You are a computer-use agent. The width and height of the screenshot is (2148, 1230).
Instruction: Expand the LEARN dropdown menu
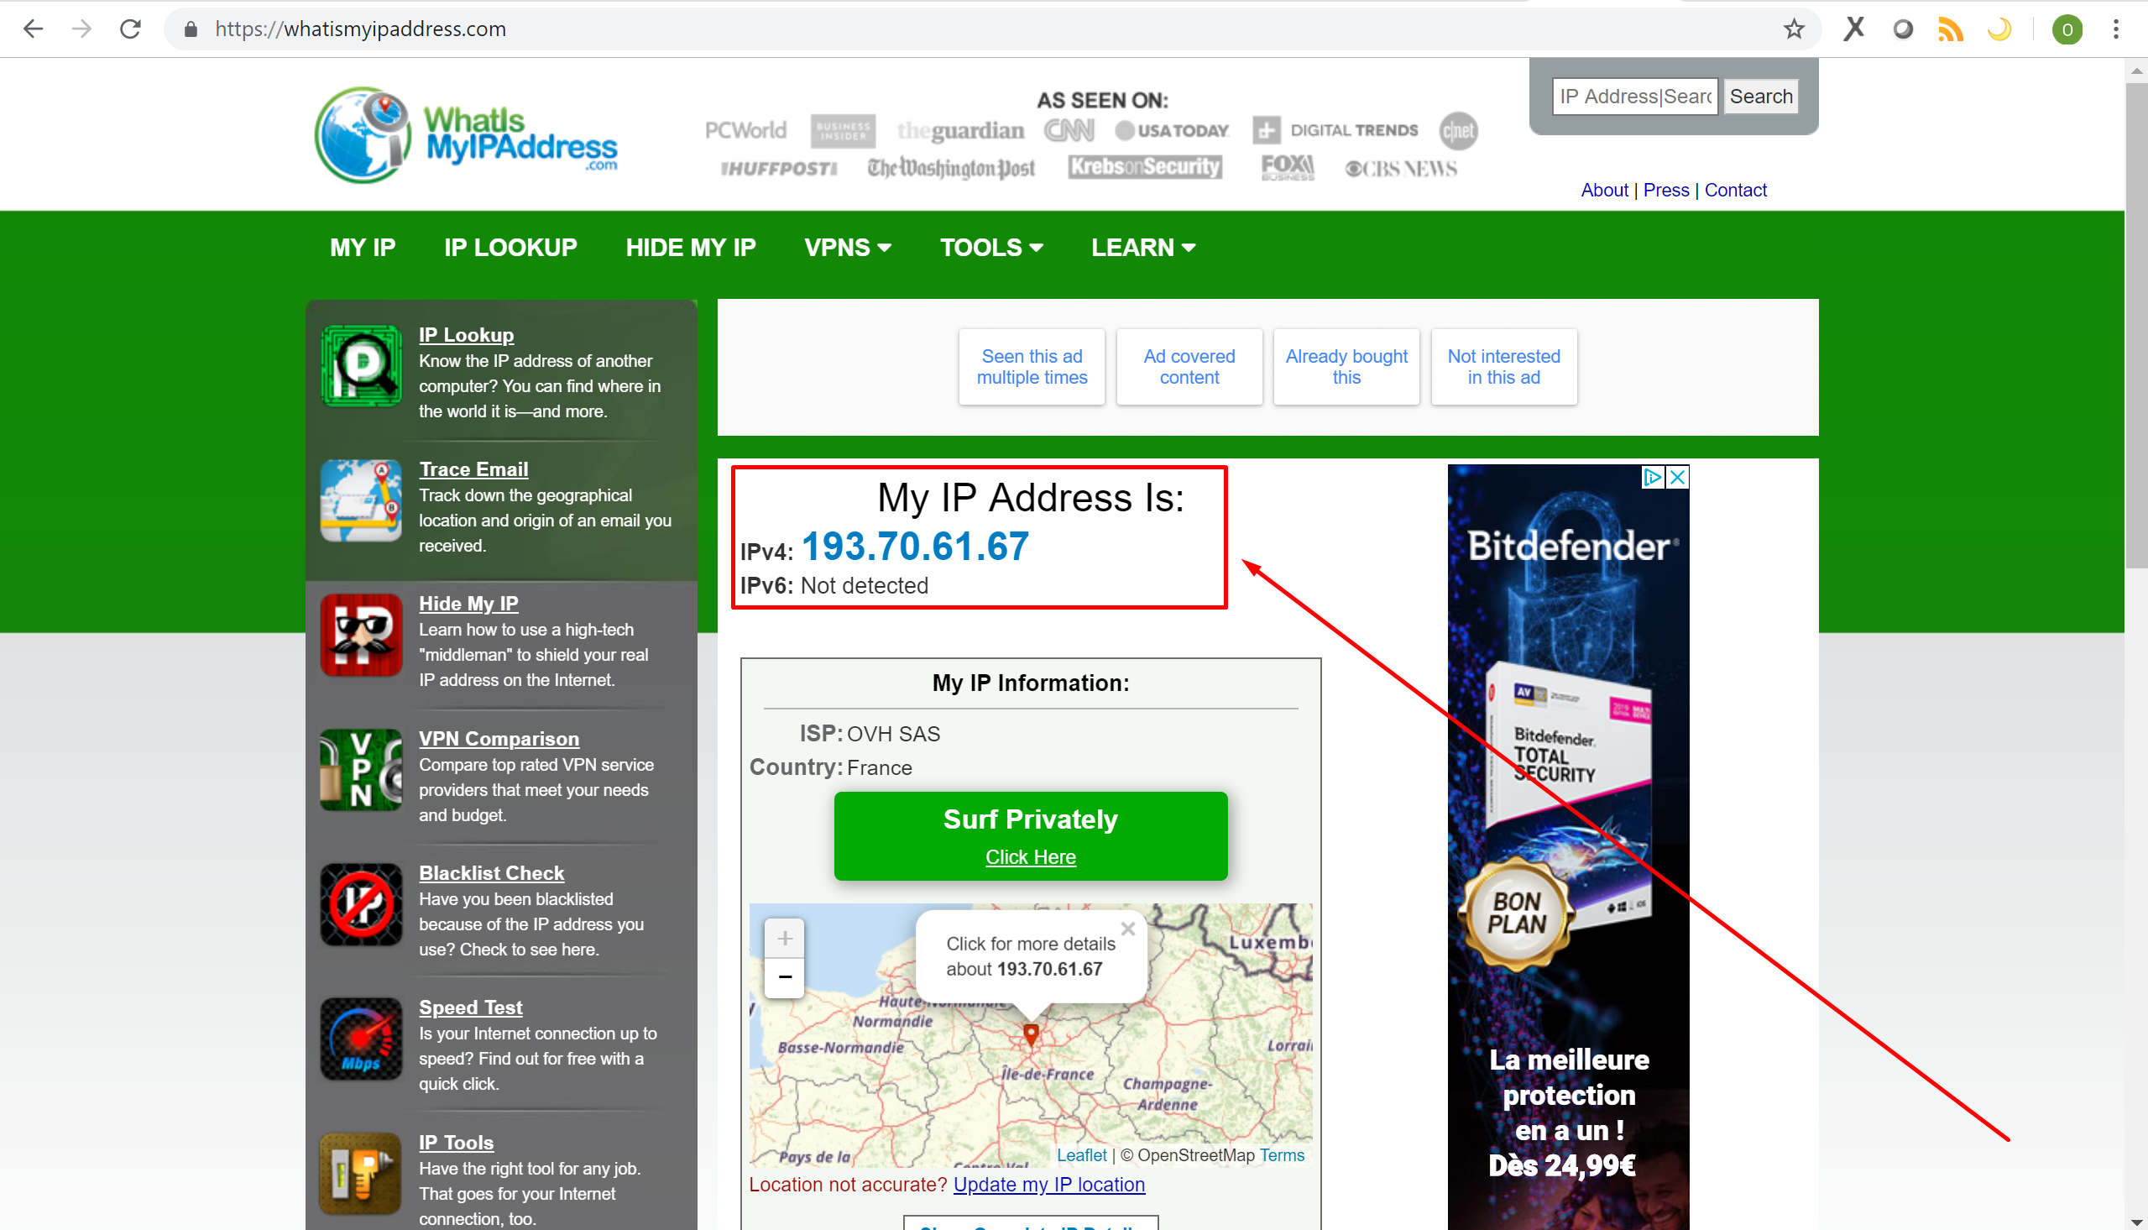coord(1143,248)
